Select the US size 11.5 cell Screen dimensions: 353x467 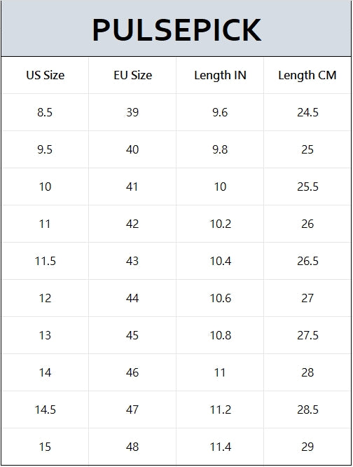(x=46, y=262)
